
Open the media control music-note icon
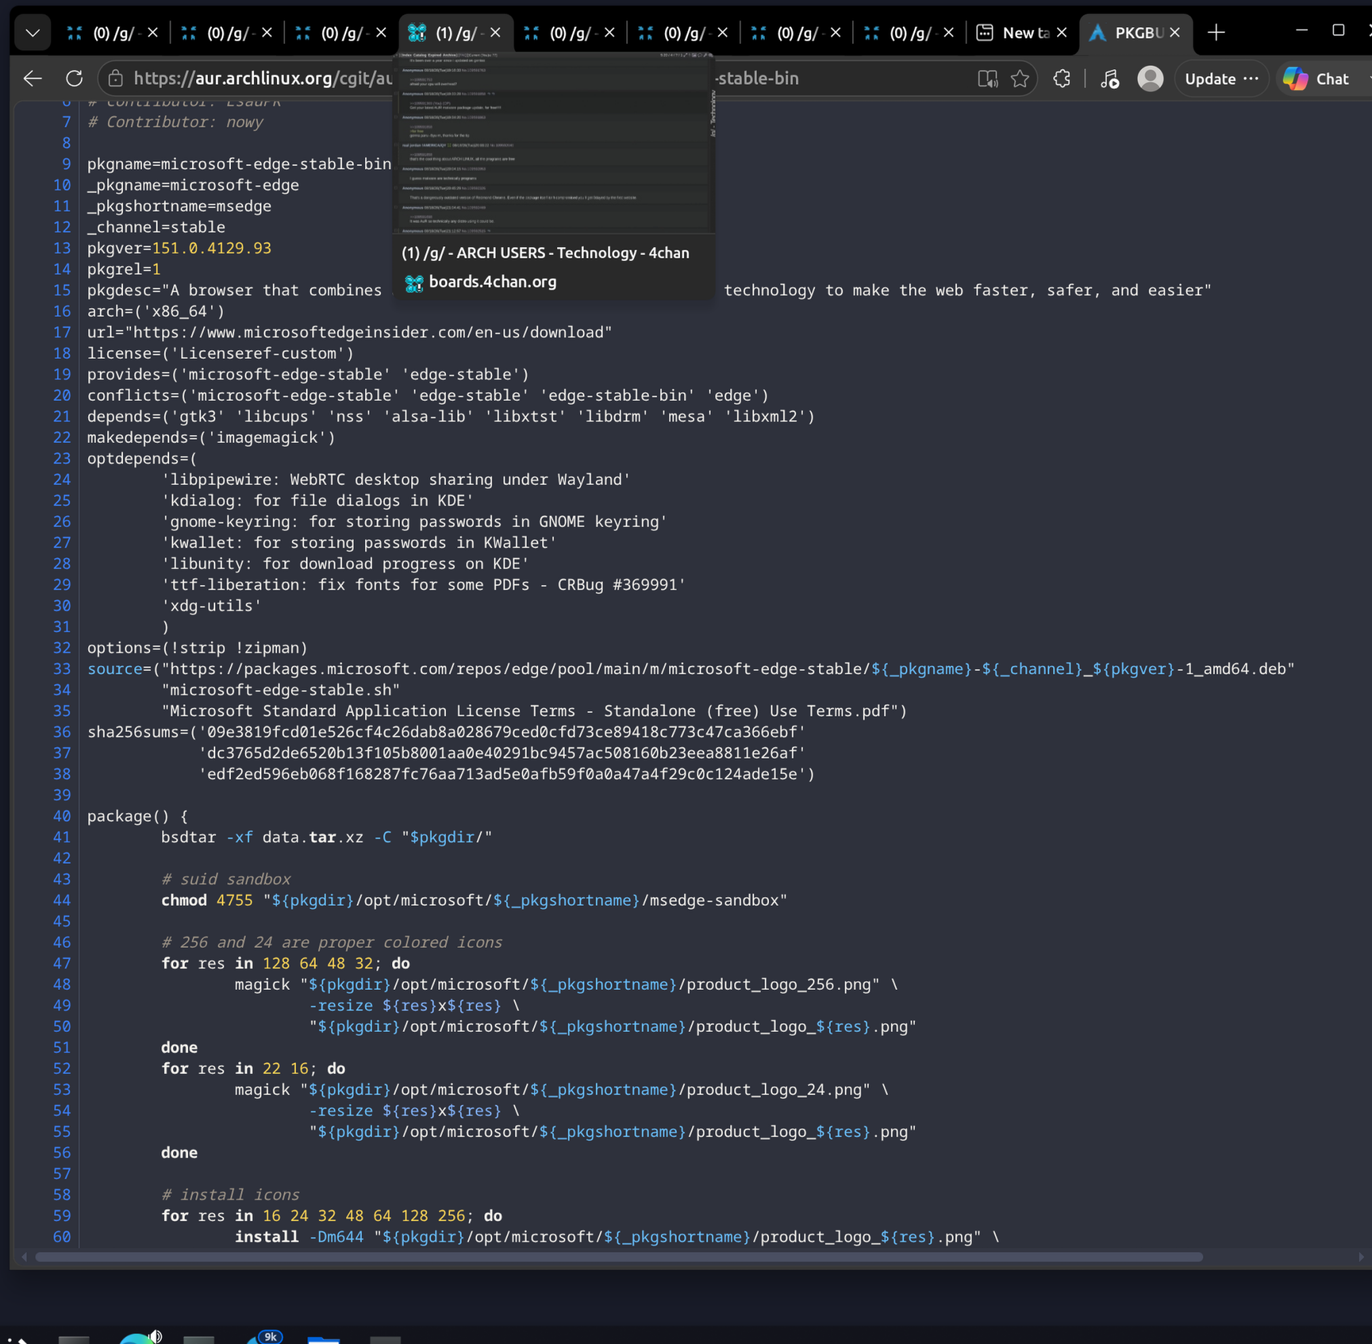[x=1109, y=78]
